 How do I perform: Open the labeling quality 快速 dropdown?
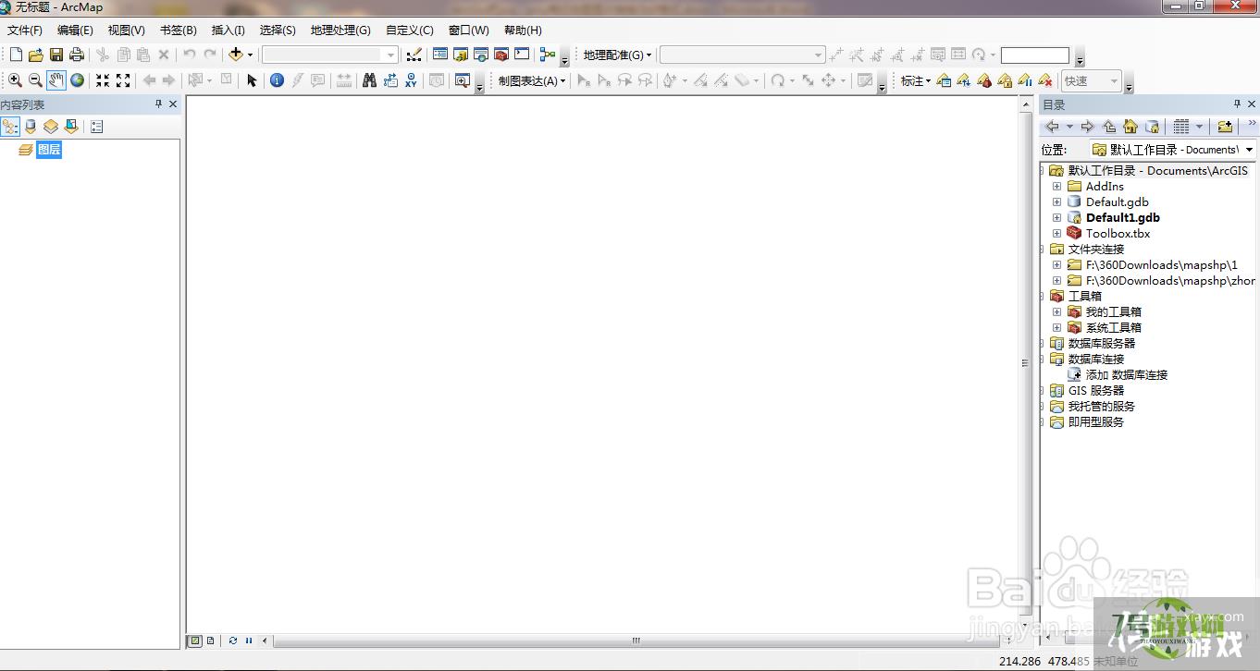point(1114,81)
